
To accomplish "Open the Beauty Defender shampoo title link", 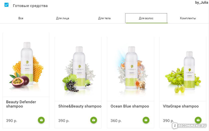I will 21,104.
